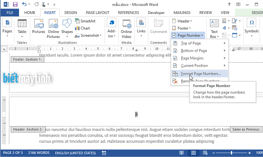
Task: Switch to the VIEW tab
Action: point(225,13)
